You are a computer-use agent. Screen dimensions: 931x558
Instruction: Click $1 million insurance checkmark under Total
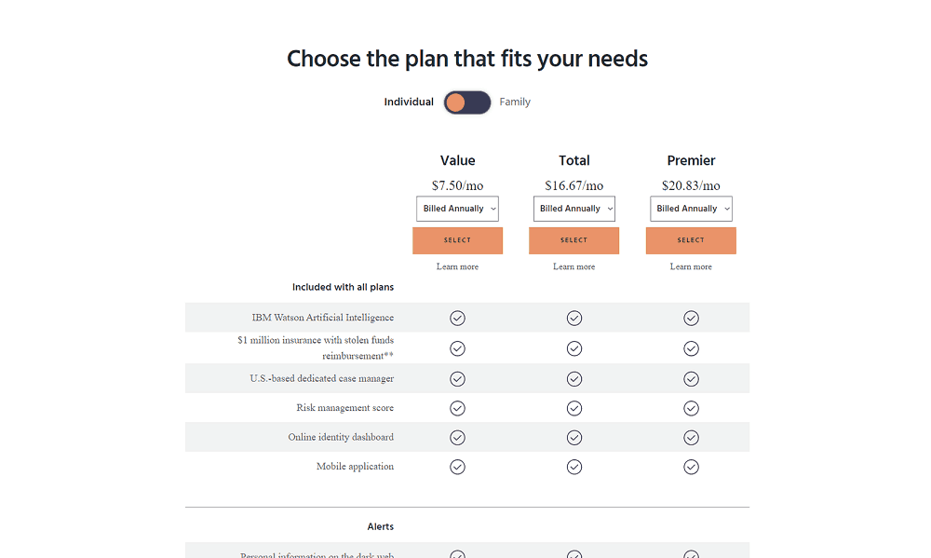point(573,348)
